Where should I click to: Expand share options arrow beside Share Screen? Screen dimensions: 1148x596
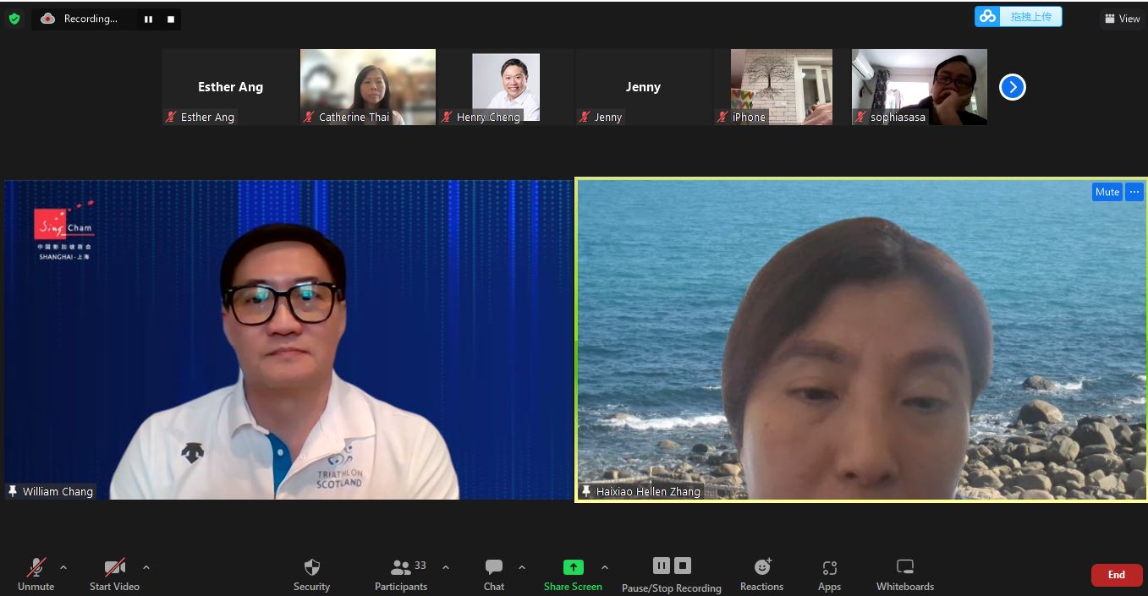coord(604,567)
